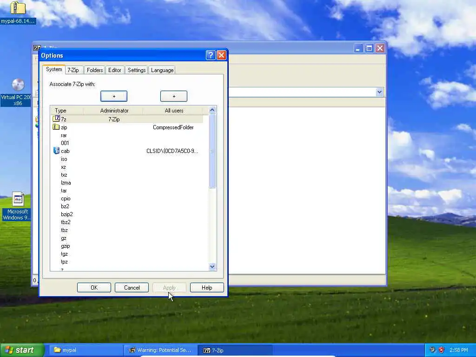
Task: Click the file type list scrollbar thumb
Action: [x=212, y=151]
